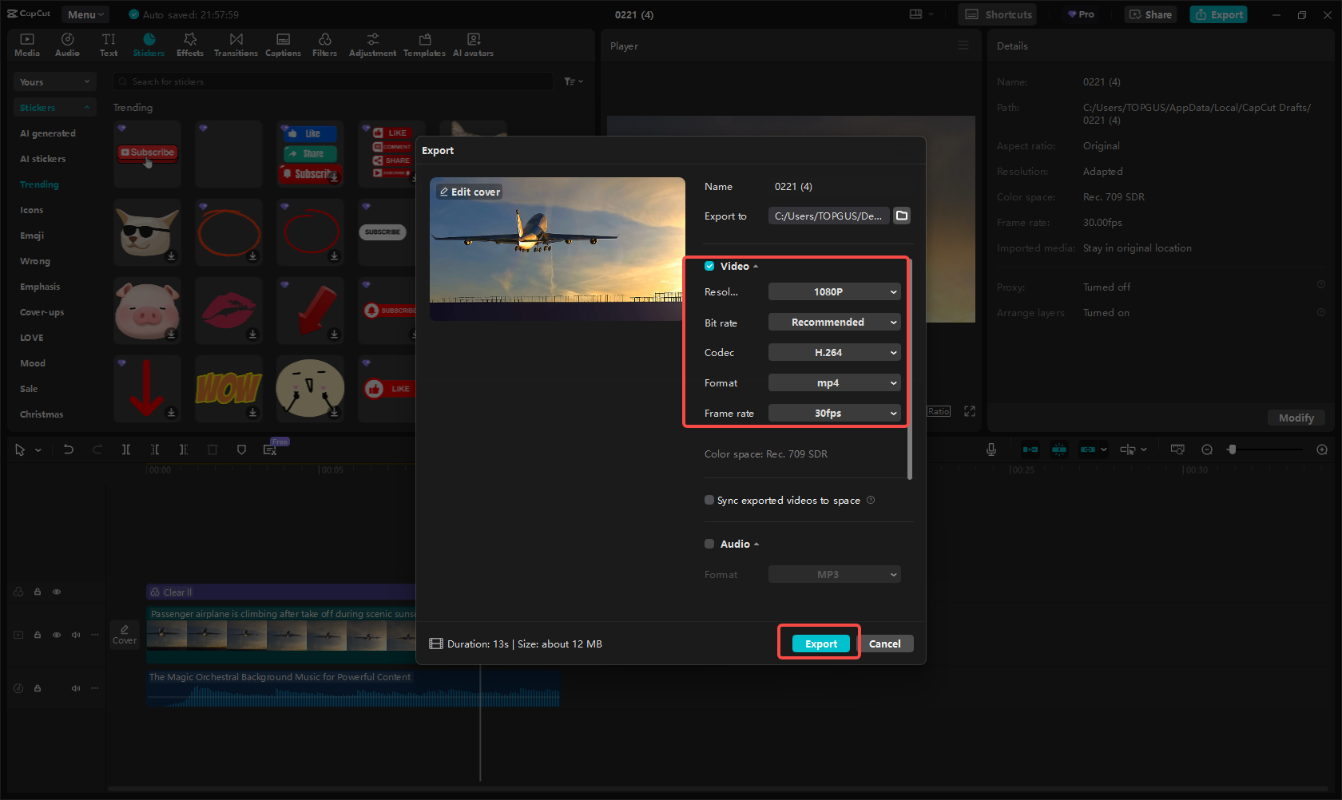Open the Resolution dropdown showing 1080P
The height and width of the screenshot is (800, 1342).
coord(834,291)
